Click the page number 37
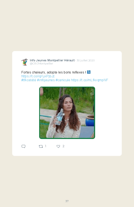Viewport: 134px width, 207px height. 67,201
